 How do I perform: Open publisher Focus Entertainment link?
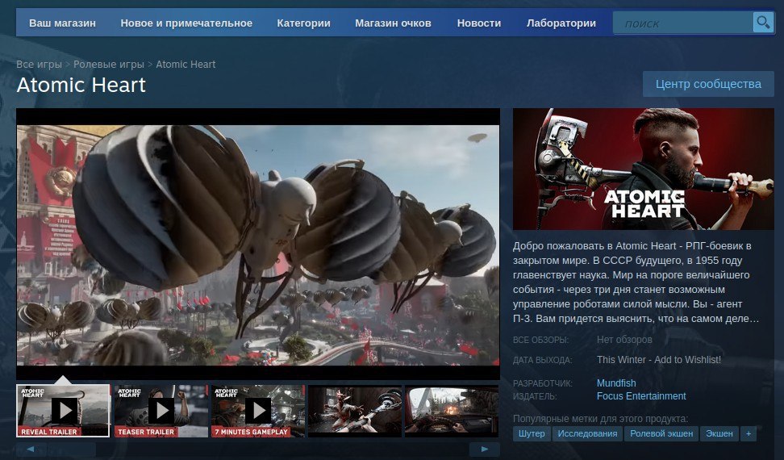click(x=641, y=396)
